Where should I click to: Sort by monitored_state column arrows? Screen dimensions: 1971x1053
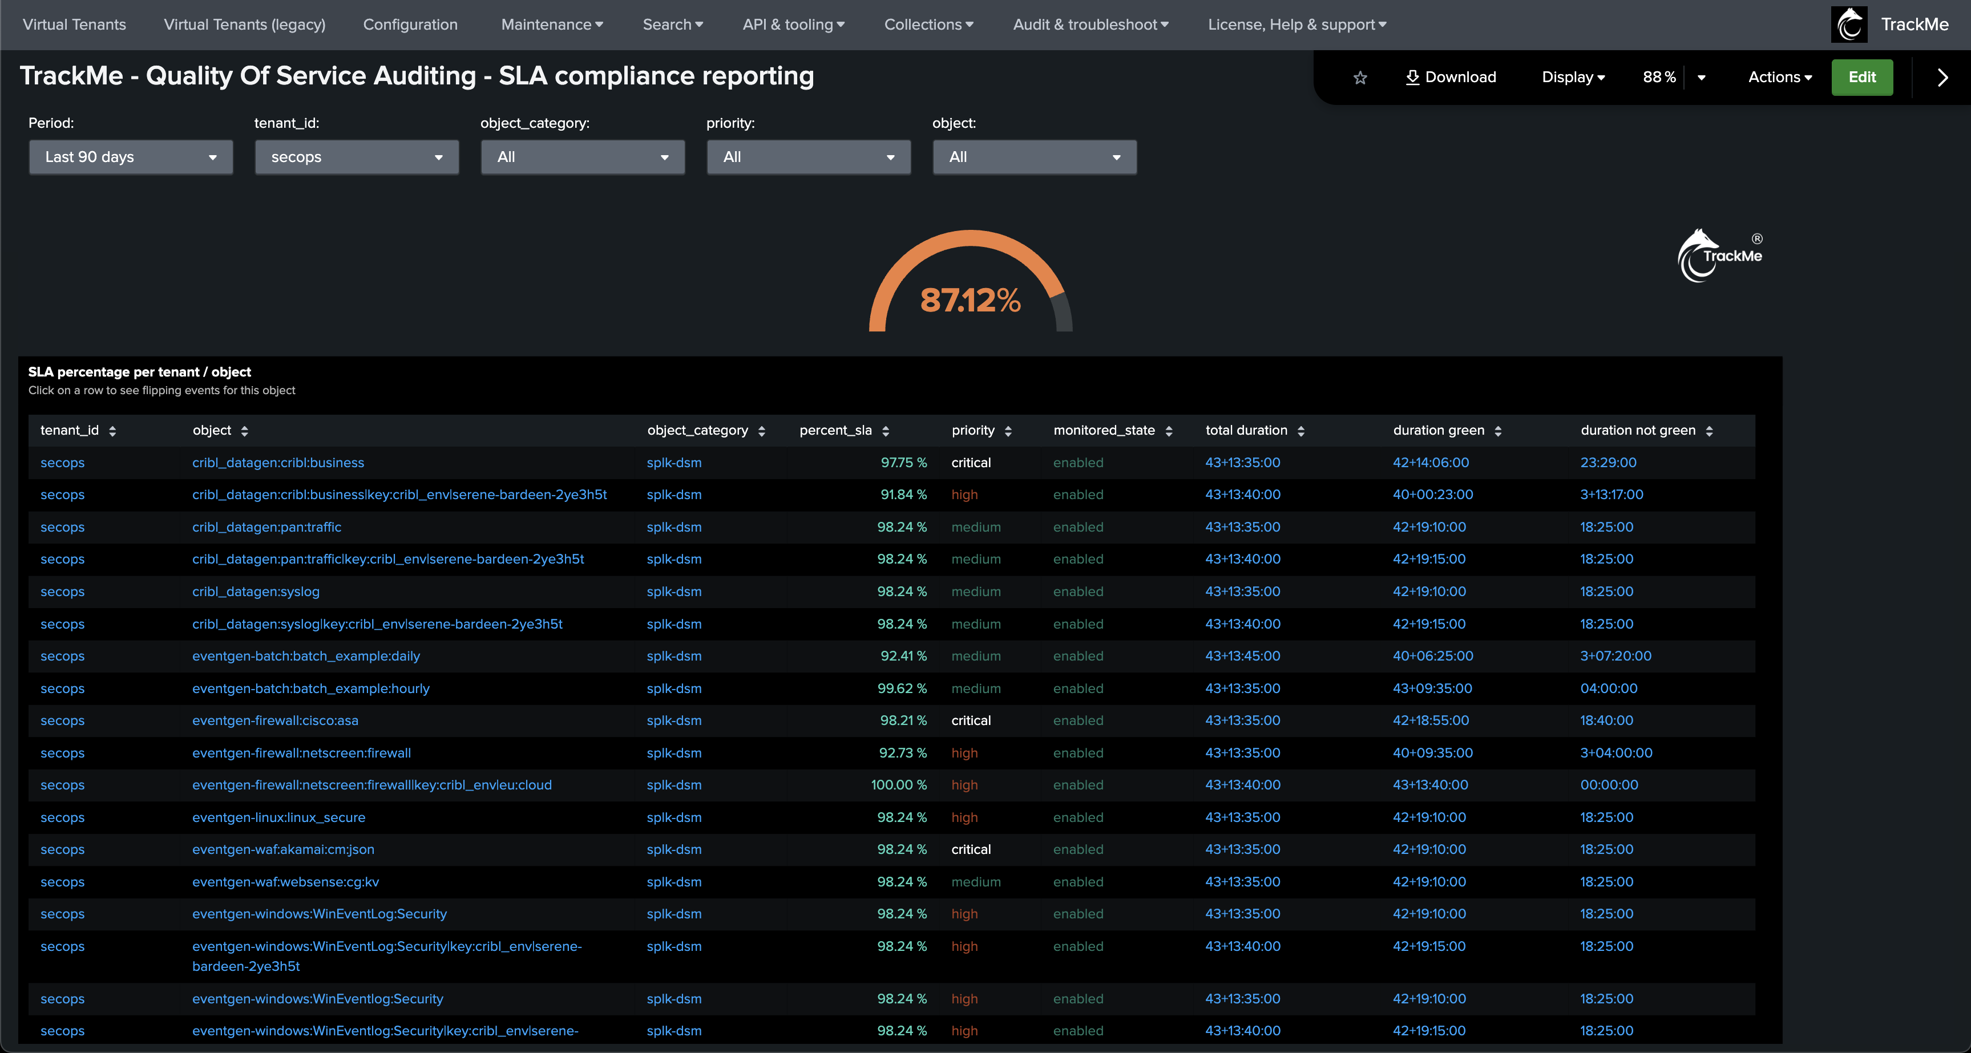point(1168,431)
